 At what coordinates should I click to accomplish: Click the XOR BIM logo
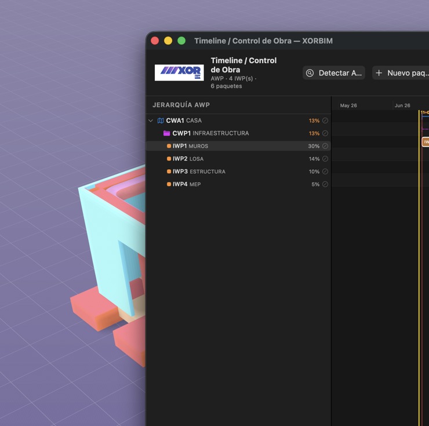coord(179,73)
